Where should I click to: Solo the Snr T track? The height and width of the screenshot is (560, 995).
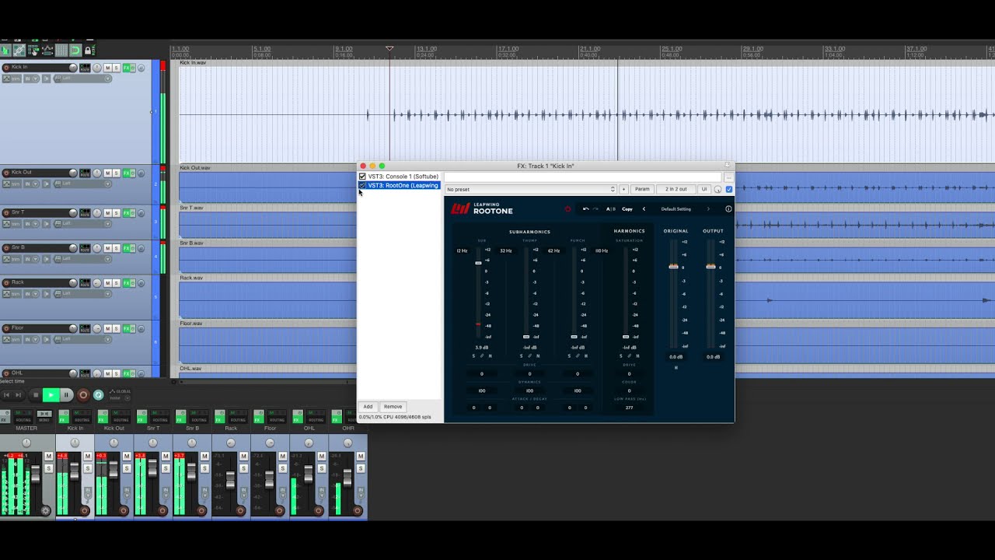[116, 213]
